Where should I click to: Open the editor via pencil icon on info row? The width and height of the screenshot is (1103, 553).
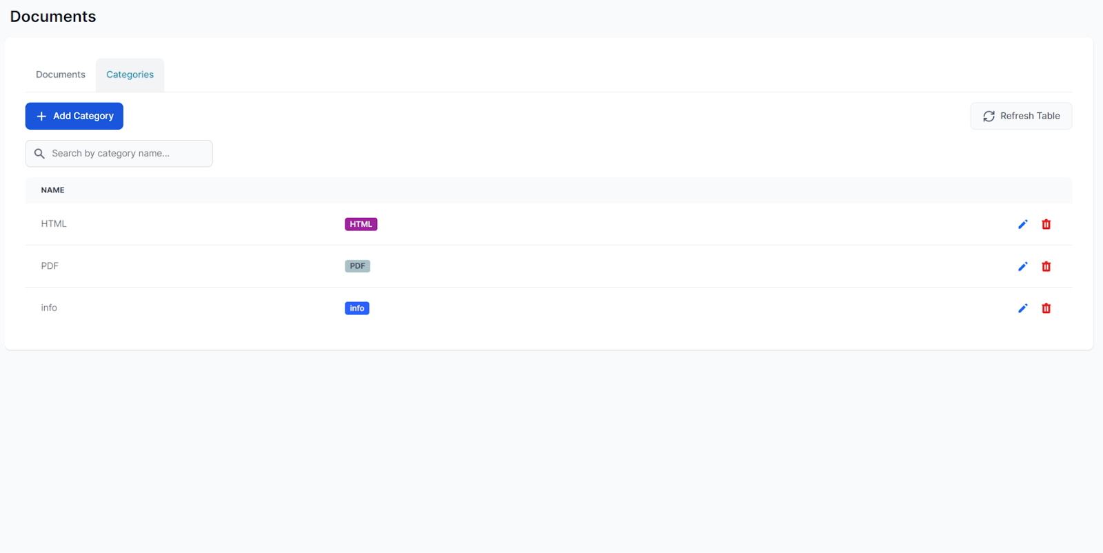(1022, 308)
